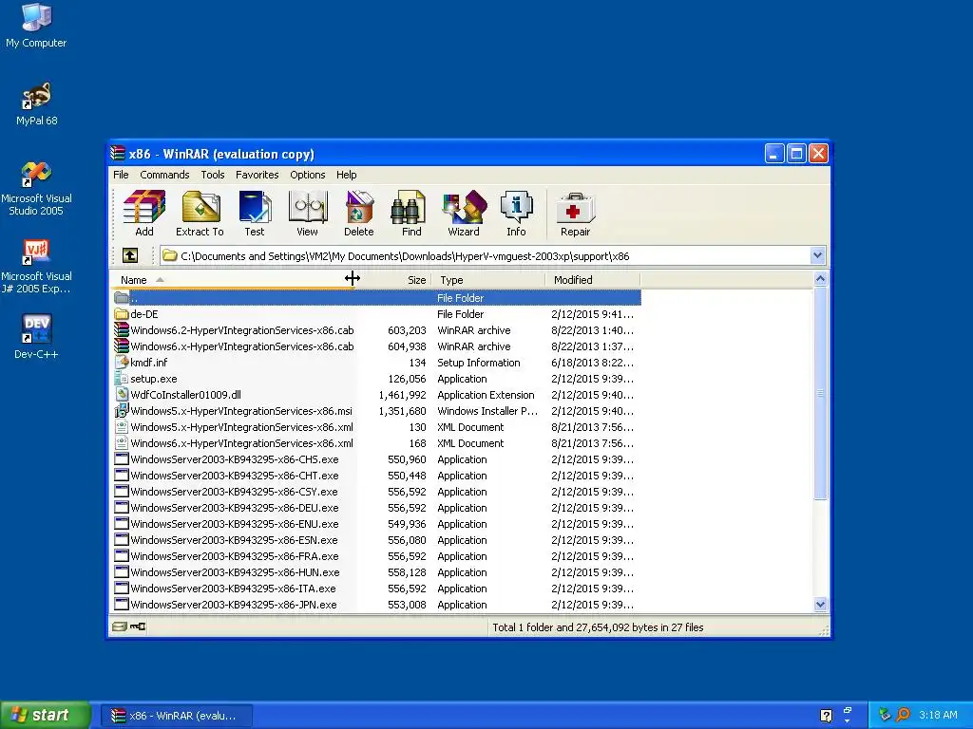973x729 pixels.
Task: Sort files by Size column header
Action: [x=392, y=280]
